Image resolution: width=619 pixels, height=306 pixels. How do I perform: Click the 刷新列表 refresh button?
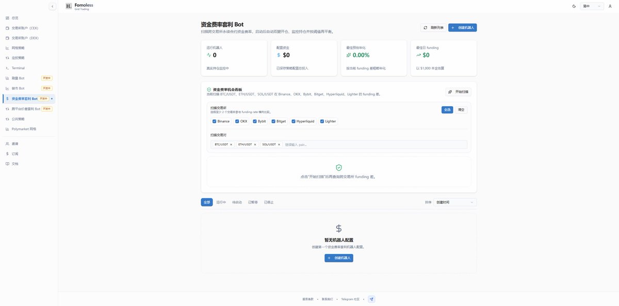coord(433,28)
